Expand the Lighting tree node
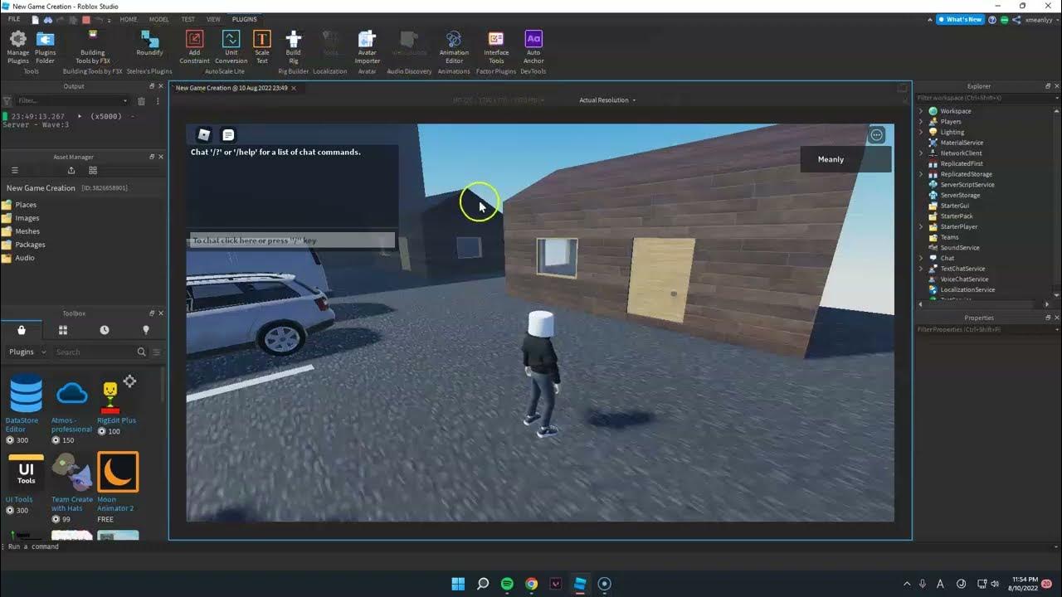1062x597 pixels. pyautogui.click(x=920, y=132)
